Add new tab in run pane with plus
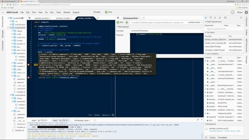The image size is (249, 140). [x=144, y=18]
